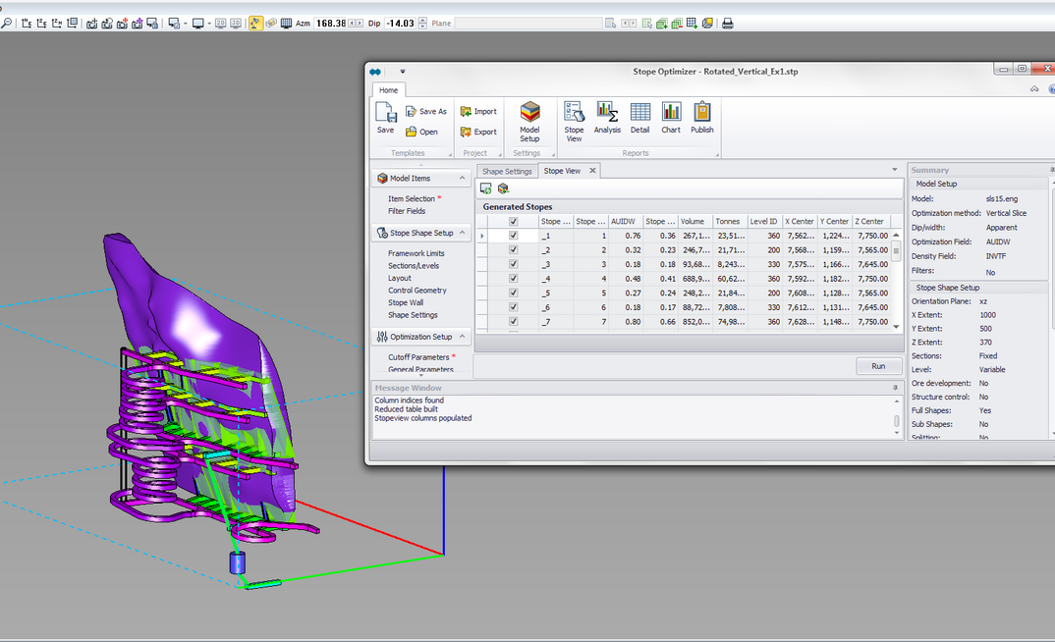Import a project file

pos(478,111)
